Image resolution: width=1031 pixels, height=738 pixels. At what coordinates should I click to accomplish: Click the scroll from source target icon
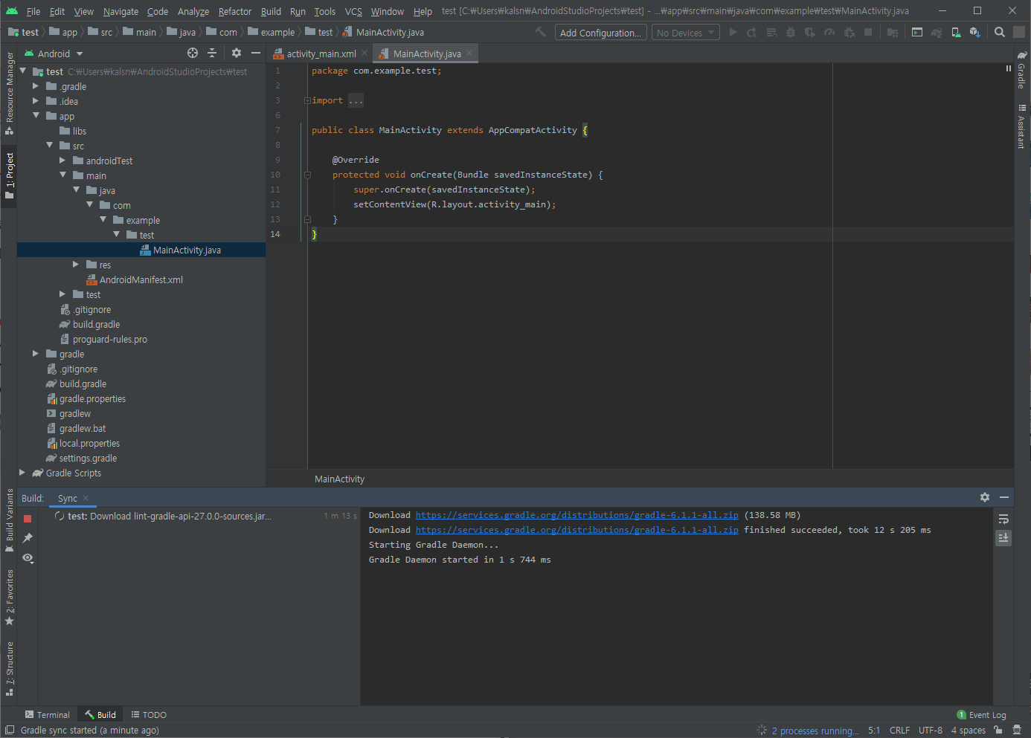tap(193, 53)
